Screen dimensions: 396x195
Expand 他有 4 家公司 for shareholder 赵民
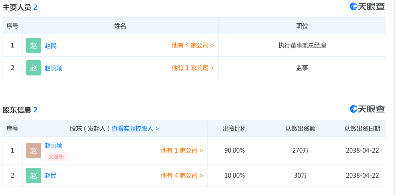click(181, 175)
